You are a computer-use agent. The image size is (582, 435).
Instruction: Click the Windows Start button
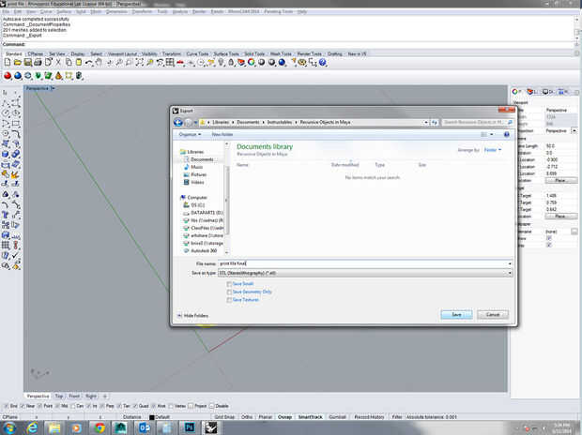(x=9, y=427)
